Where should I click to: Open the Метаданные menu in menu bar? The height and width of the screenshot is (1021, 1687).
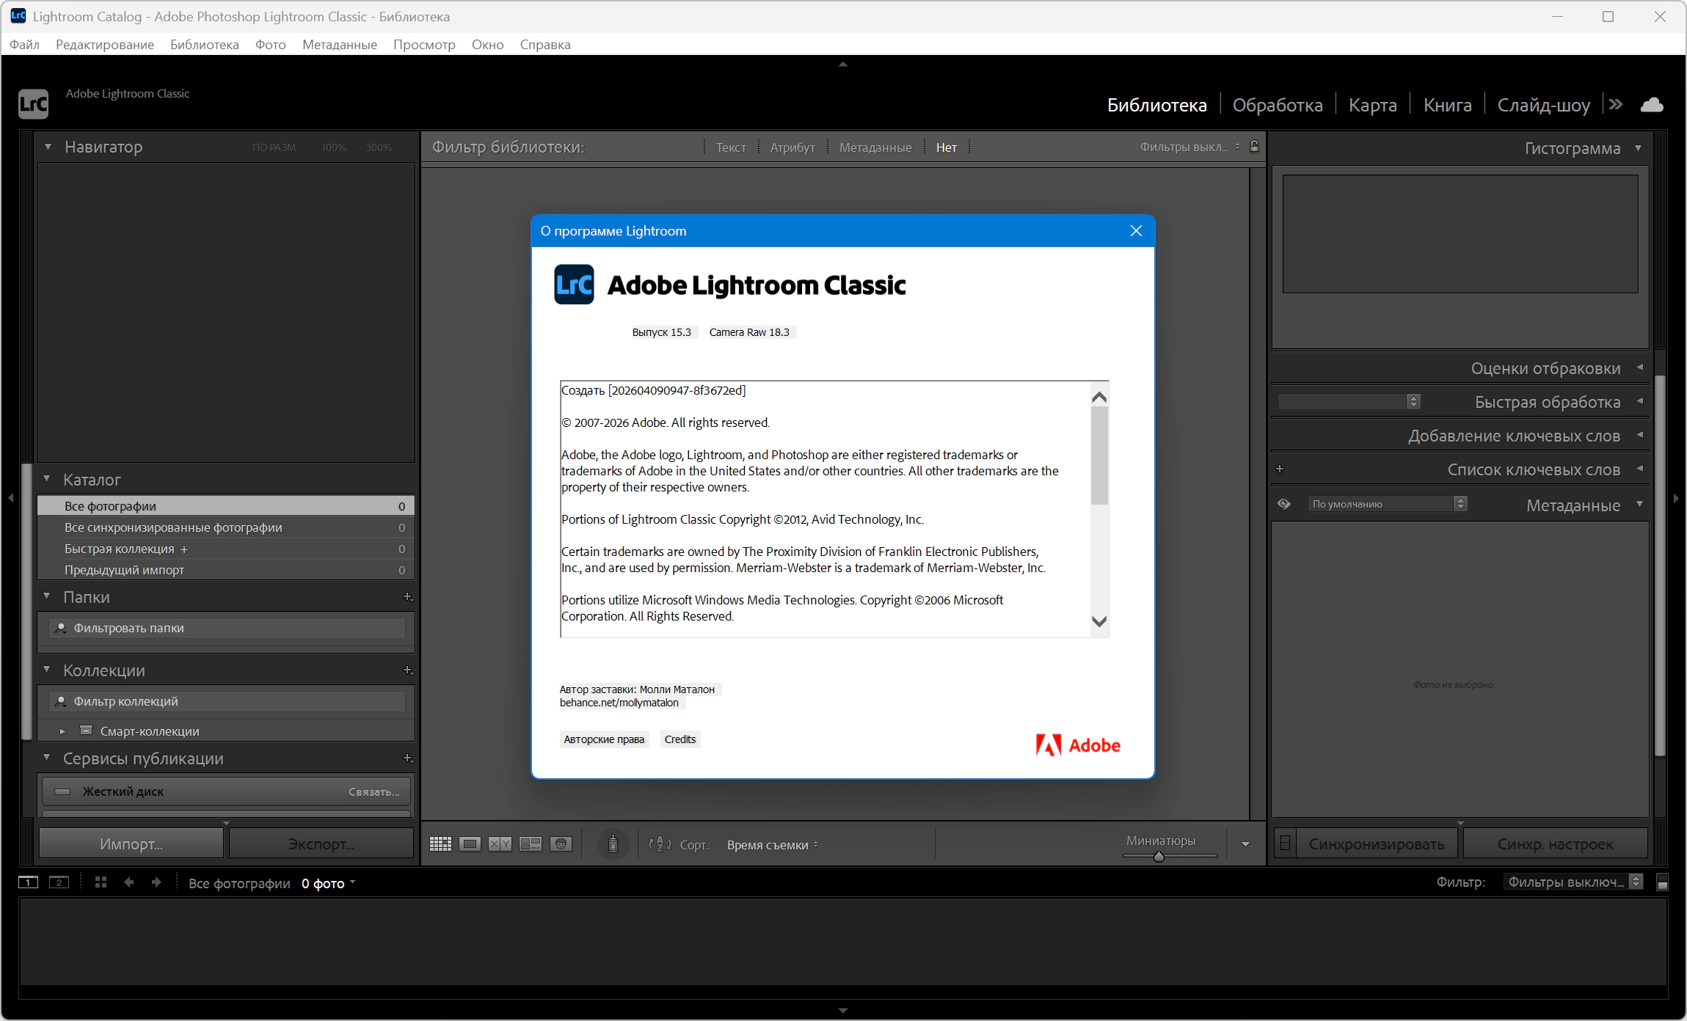339,45
